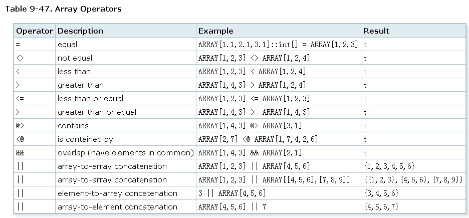Select the Description column header
Screen dimensions: 469x218
pos(80,31)
